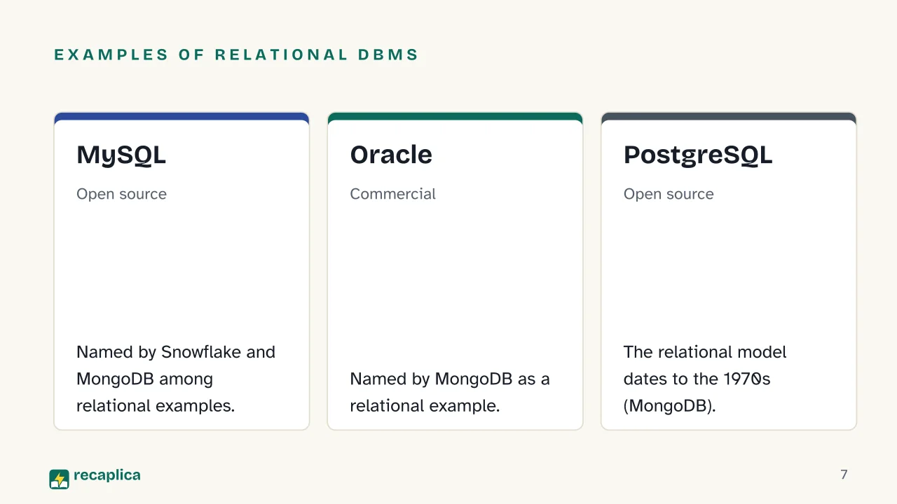The image size is (897, 504).
Task: Click the blue top bar of MySQL card
Action: pos(182,116)
